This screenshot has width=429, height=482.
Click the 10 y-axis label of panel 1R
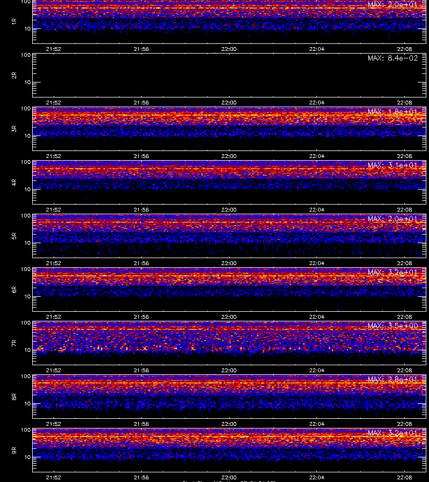point(27,29)
